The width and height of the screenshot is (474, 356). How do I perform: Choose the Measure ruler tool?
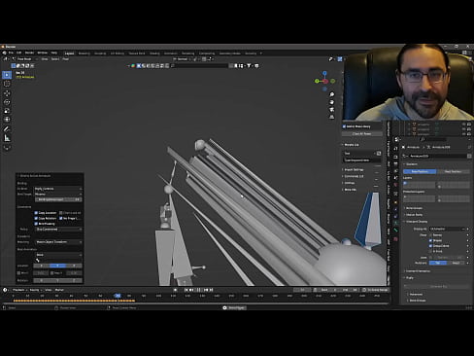click(x=7, y=138)
